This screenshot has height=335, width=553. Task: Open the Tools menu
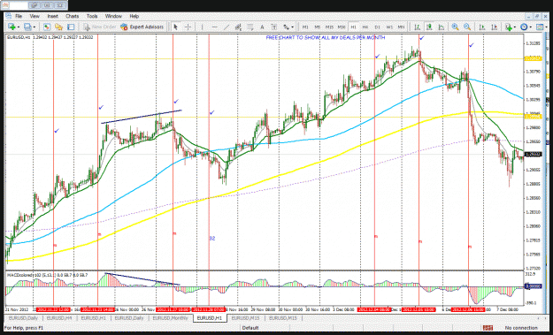(92, 16)
